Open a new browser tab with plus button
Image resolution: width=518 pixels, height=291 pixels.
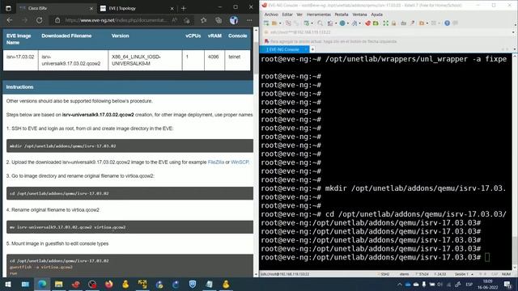tap(184, 8)
